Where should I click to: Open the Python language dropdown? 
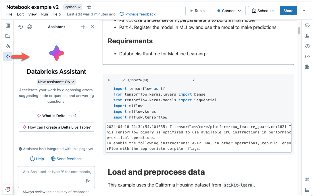tap(72, 7)
